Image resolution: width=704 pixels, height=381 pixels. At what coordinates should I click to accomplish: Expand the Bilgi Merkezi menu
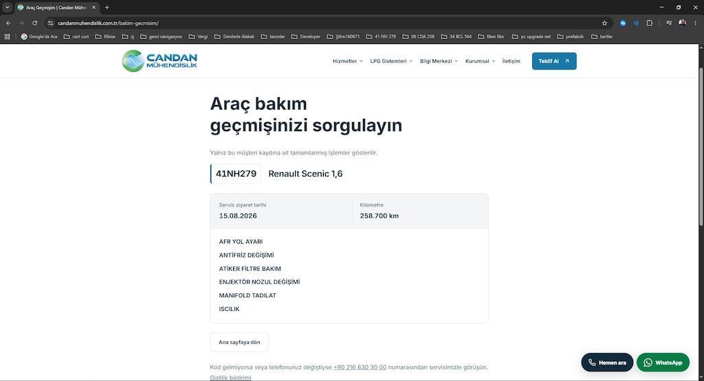tap(439, 61)
